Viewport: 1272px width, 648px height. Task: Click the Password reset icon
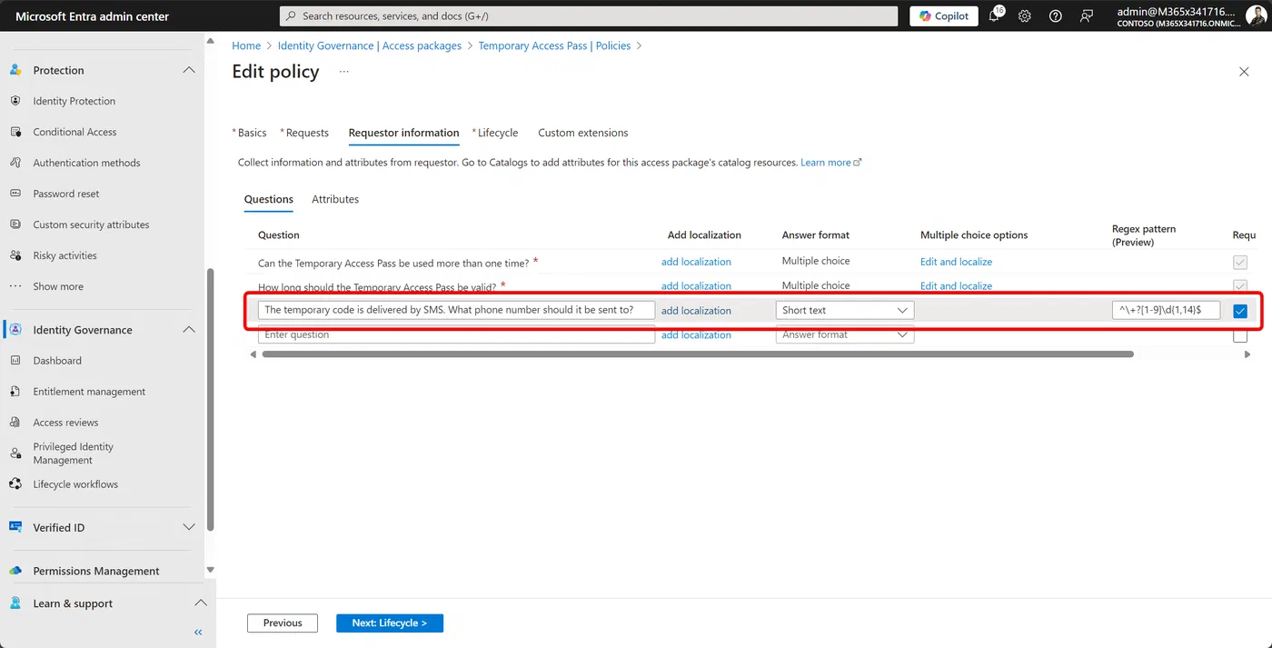point(15,194)
